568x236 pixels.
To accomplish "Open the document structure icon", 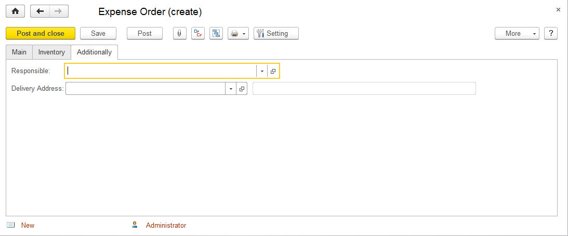I will 216,33.
